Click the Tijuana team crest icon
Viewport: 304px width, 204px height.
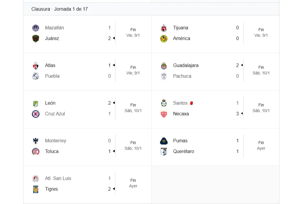pyautogui.click(x=164, y=28)
